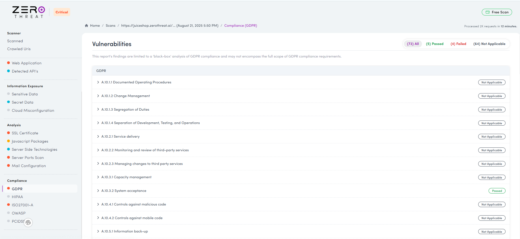Click the home icon in breadcrumb
Image resolution: width=520 pixels, height=239 pixels.
coord(86,26)
